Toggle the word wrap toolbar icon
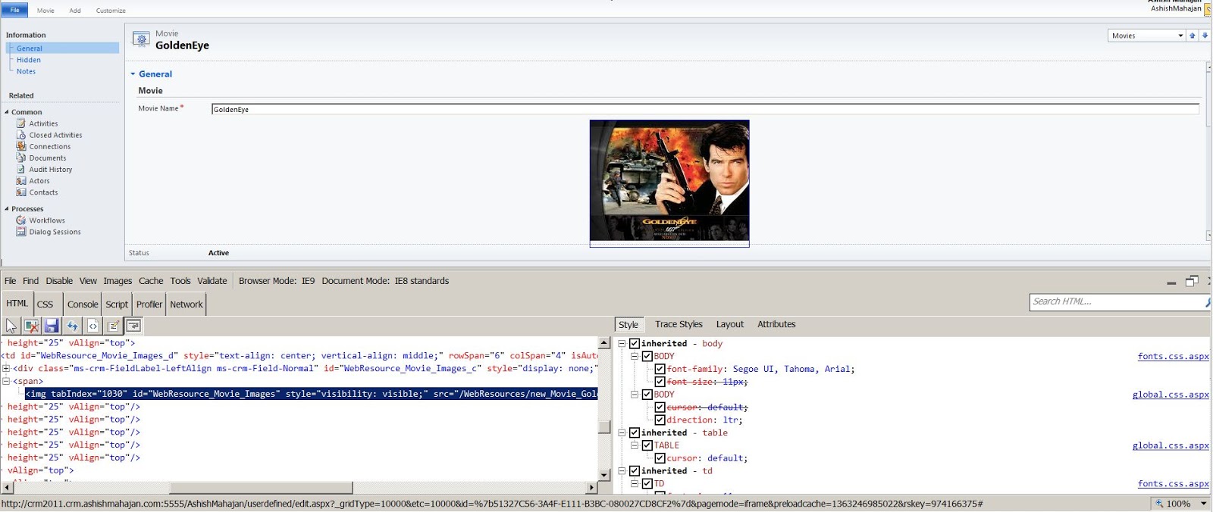The height and width of the screenshot is (512, 1213). pyautogui.click(x=133, y=326)
